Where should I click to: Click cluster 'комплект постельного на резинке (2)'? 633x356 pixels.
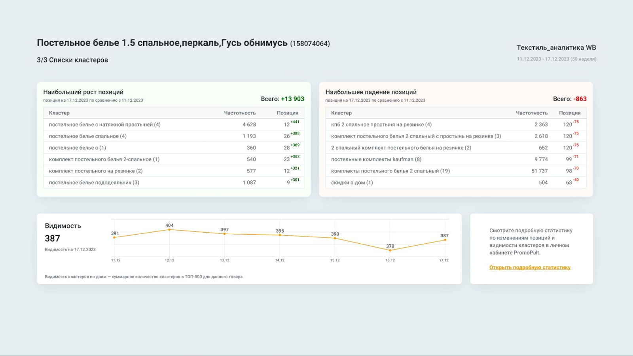coord(96,171)
